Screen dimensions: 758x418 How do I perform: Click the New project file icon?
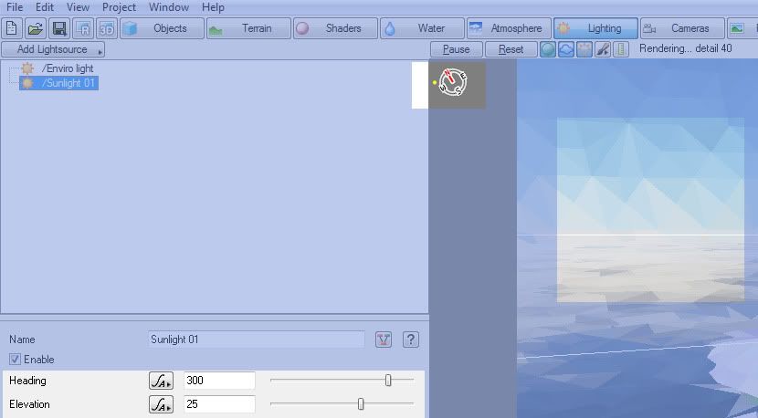pyautogui.click(x=13, y=29)
